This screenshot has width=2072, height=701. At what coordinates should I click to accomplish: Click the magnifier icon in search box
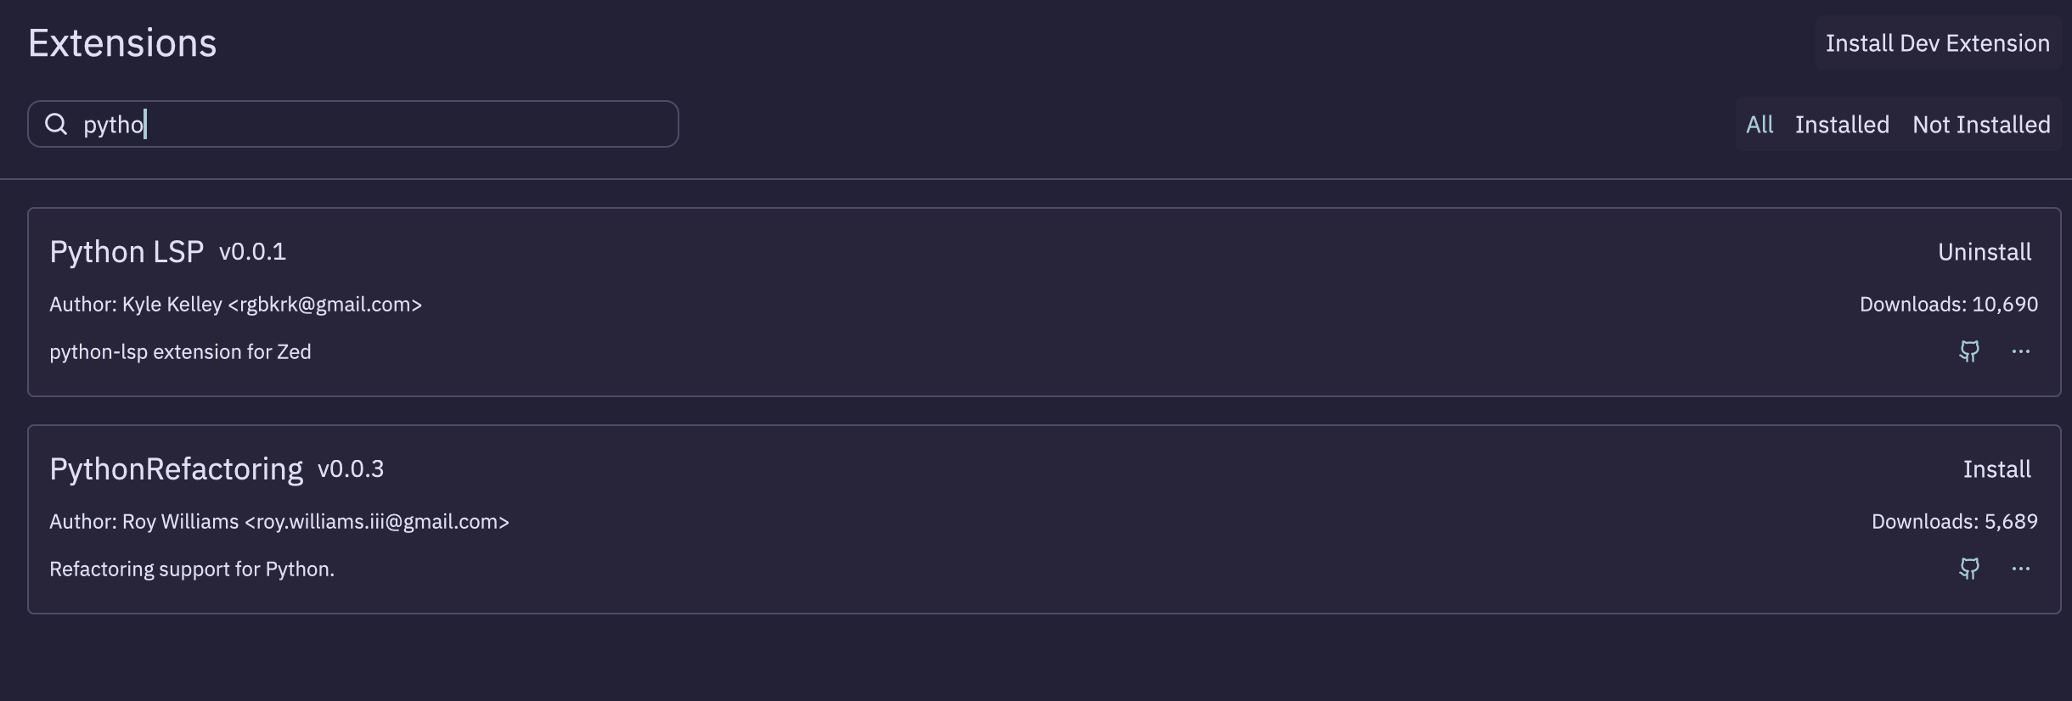tap(56, 125)
